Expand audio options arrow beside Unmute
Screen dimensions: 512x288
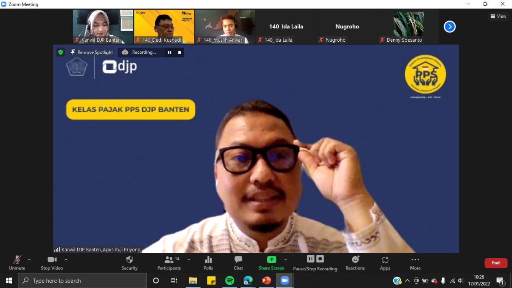click(29, 260)
